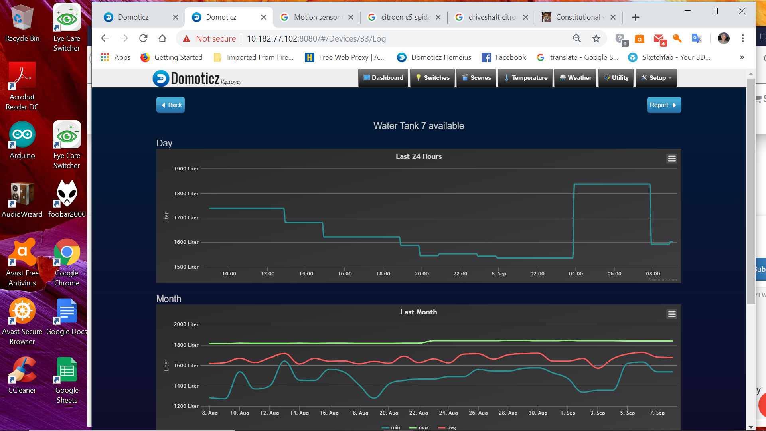Go to the Dashboard tab

pyautogui.click(x=383, y=78)
